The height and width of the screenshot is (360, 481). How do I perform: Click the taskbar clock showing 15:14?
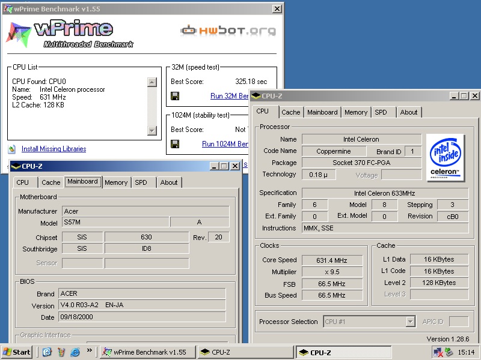(466, 352)
